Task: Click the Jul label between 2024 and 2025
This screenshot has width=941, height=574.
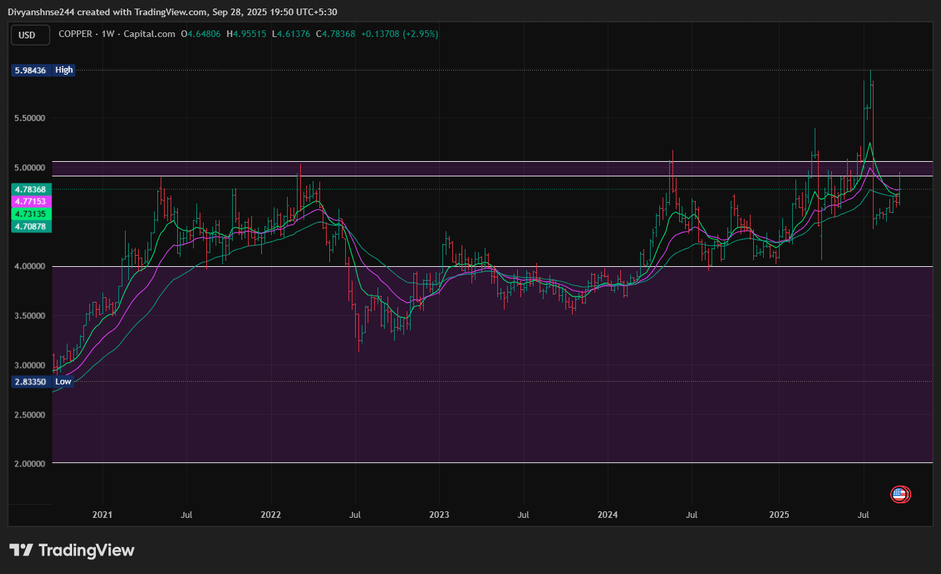Action: click(692, 515)
